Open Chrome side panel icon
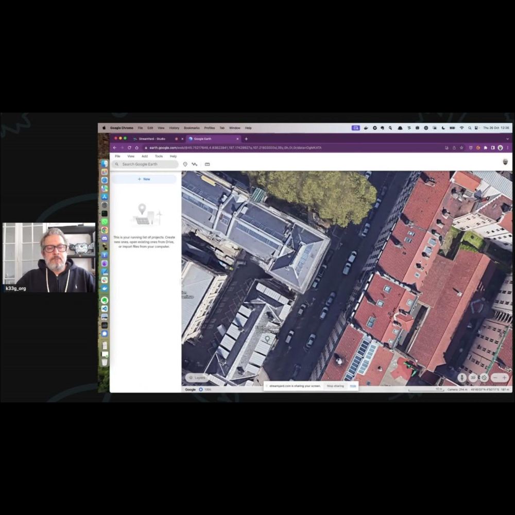 click(493, 148)
